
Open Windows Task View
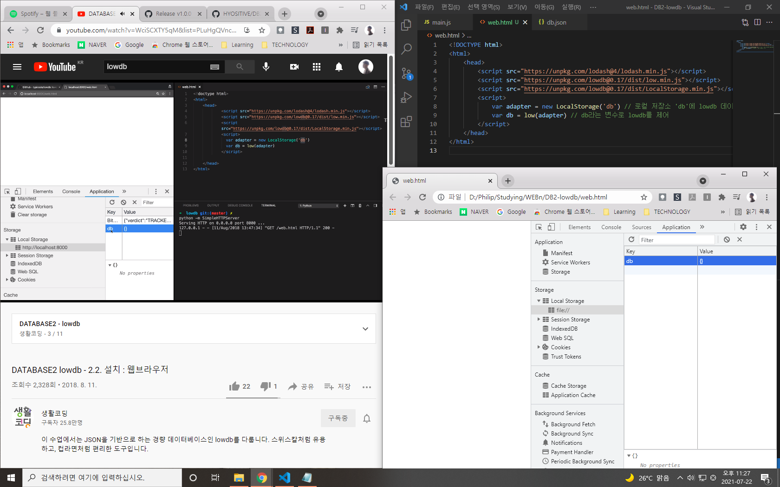(x=215, y=478)
